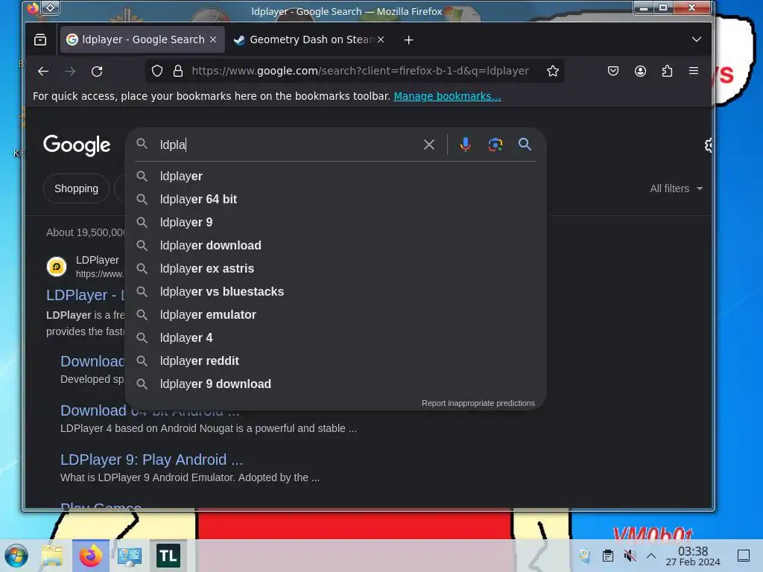The height and width of the screenshot is (572, 763).
Task: Open a new tab with the plus button
Action: (x=409, y=40)
